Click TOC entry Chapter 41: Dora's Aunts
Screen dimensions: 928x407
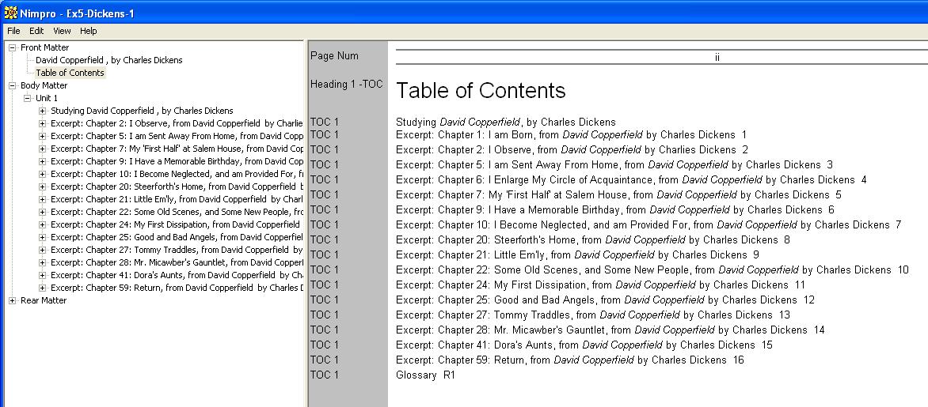[x=584, y=345]
